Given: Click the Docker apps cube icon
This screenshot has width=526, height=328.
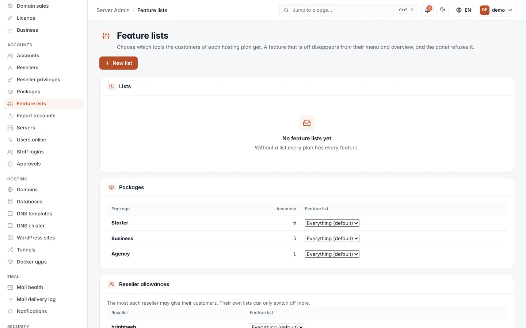Looking at the screenshot, I should [10, 262].
